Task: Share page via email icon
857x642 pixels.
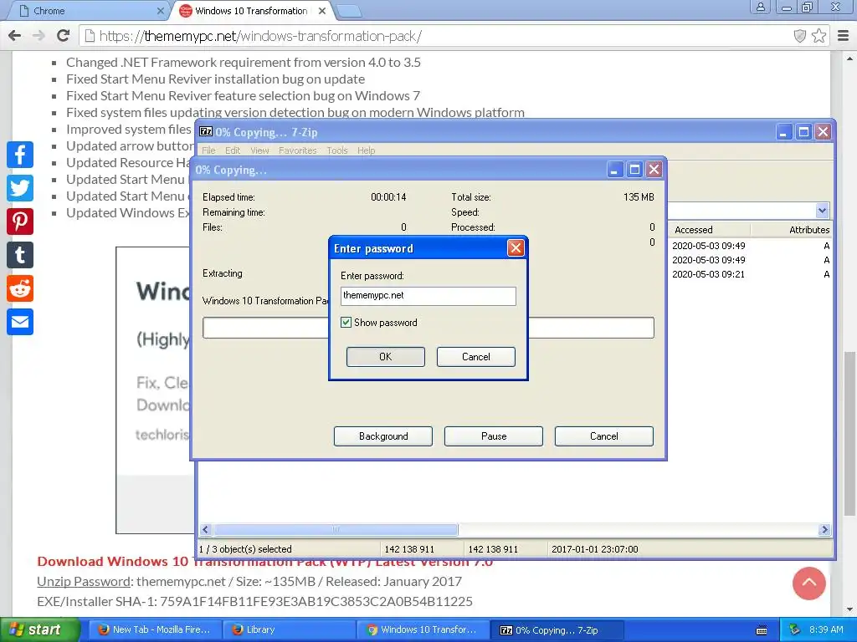Action: coord(20,322)
